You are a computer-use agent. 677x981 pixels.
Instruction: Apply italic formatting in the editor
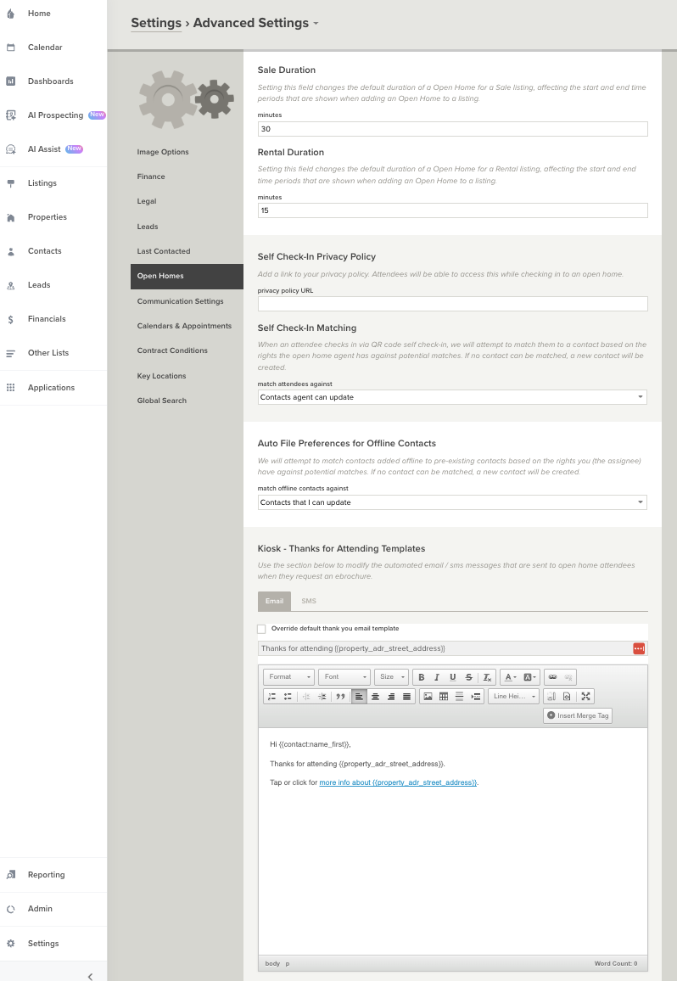pyautogui.click(x=437, y=677)
